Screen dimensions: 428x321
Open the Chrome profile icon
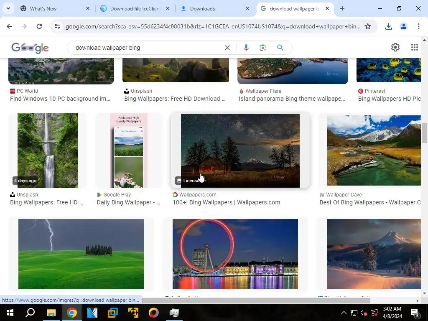coord(403,26)
